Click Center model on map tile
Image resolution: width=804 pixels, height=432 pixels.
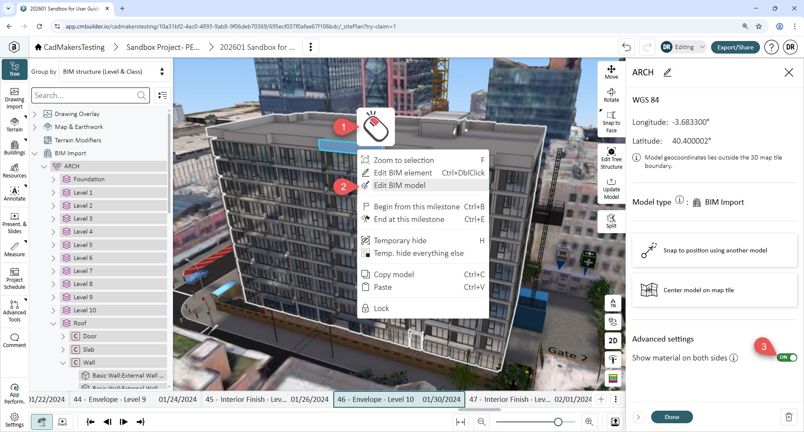[714, 290]
